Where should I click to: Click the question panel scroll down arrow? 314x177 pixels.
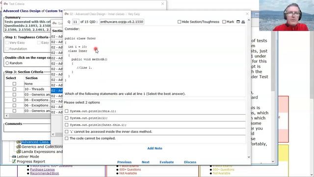(249, 157)
